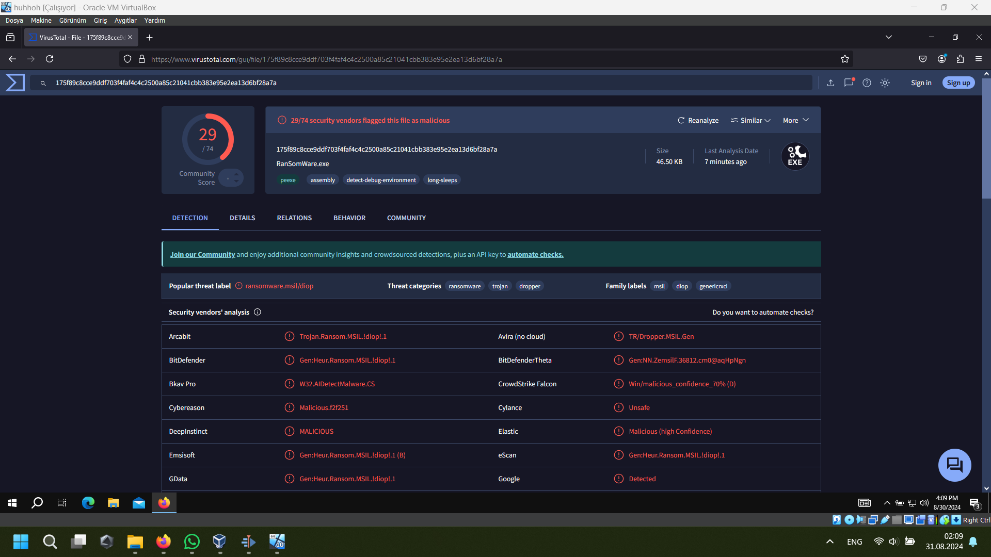991x557 pixels.
Task: Open the notifications chat bubble icon
Action: (849, 83)
